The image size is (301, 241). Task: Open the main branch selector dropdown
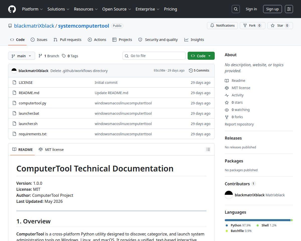coord(21,56)
